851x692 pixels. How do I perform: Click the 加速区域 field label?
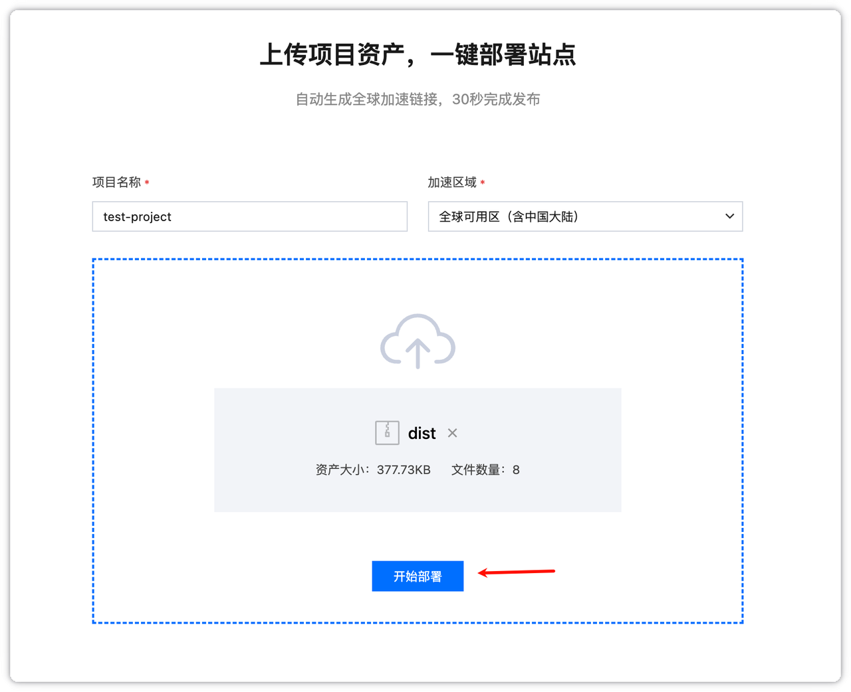click(452, 182)
